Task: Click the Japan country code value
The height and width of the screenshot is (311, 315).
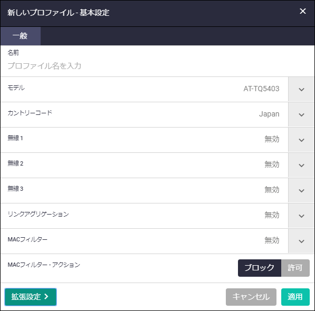Action: point(269,114)
